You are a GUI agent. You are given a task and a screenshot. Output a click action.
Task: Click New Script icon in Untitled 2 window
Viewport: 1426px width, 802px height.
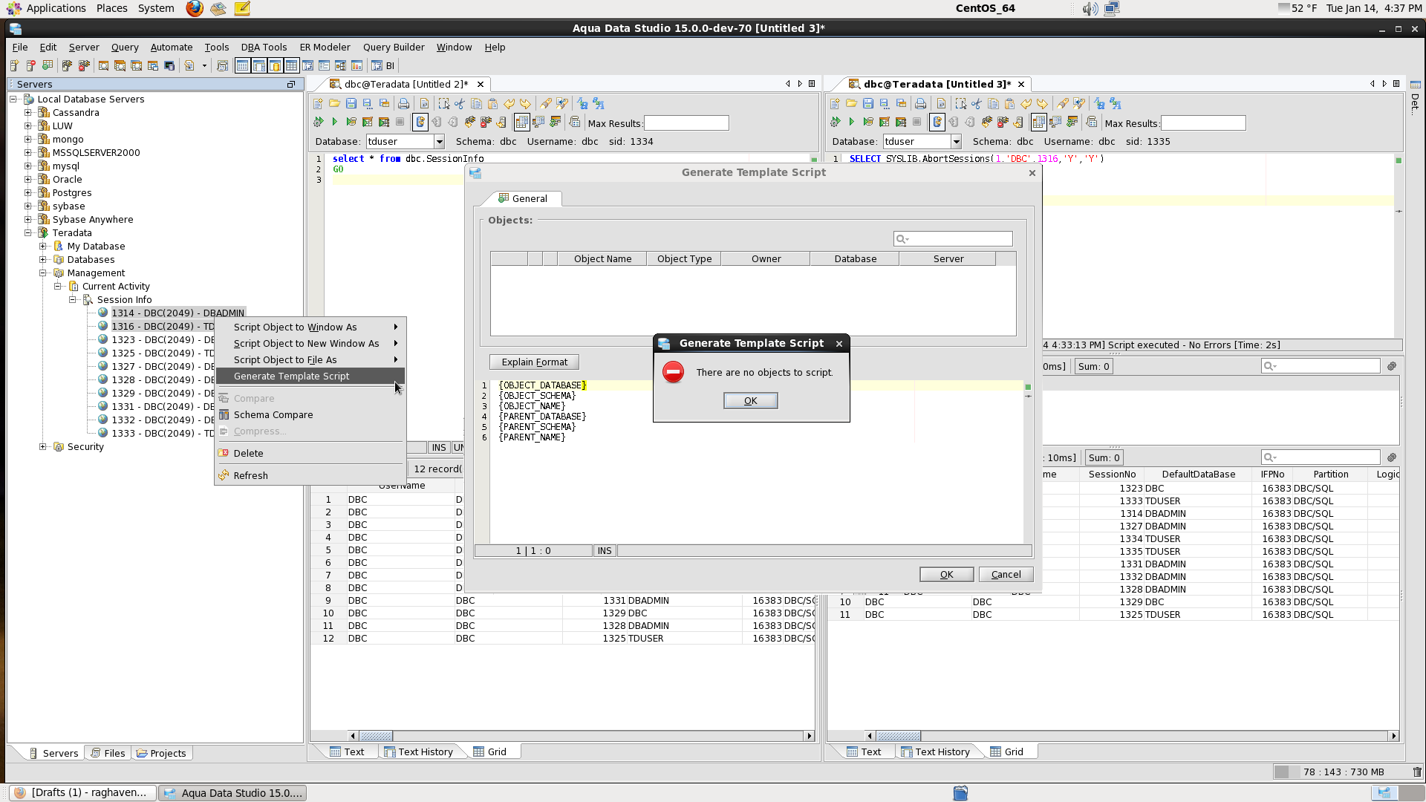coord(318,104)
